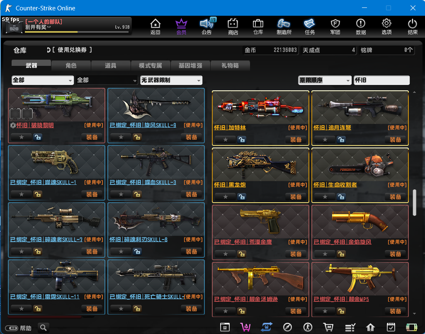The image size is (425, 334).
Task: Open the gift window icon in bottom bar
Action: pos(225,327)
